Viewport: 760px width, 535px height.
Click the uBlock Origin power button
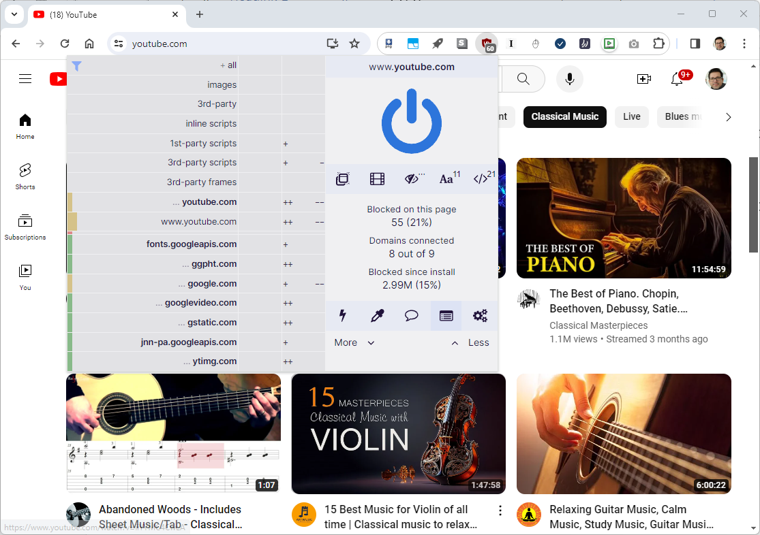point(412,121)
